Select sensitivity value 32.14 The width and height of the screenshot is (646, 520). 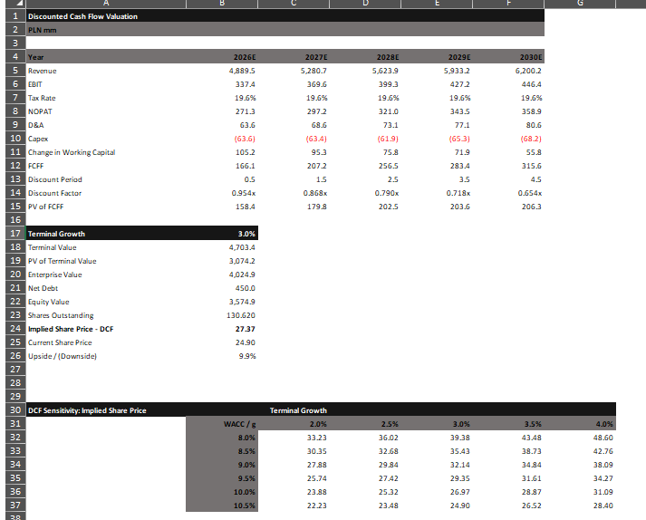tap(459, 465)
